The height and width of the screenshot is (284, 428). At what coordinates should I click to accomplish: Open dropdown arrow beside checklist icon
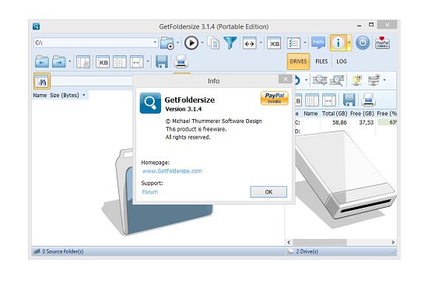pos(305,43)
